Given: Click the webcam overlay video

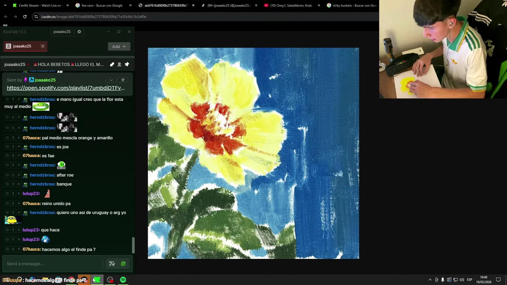Looking at the screenshot, I should pyautogui.click(x=443, y=49).
